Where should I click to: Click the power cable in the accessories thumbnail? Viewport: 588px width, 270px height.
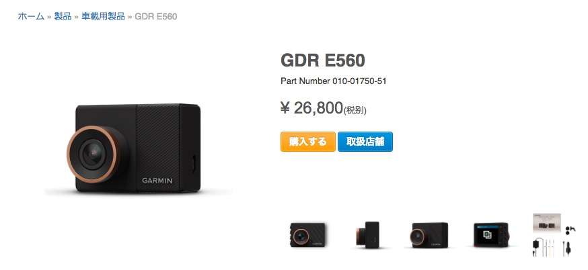[x=537, y=247]
